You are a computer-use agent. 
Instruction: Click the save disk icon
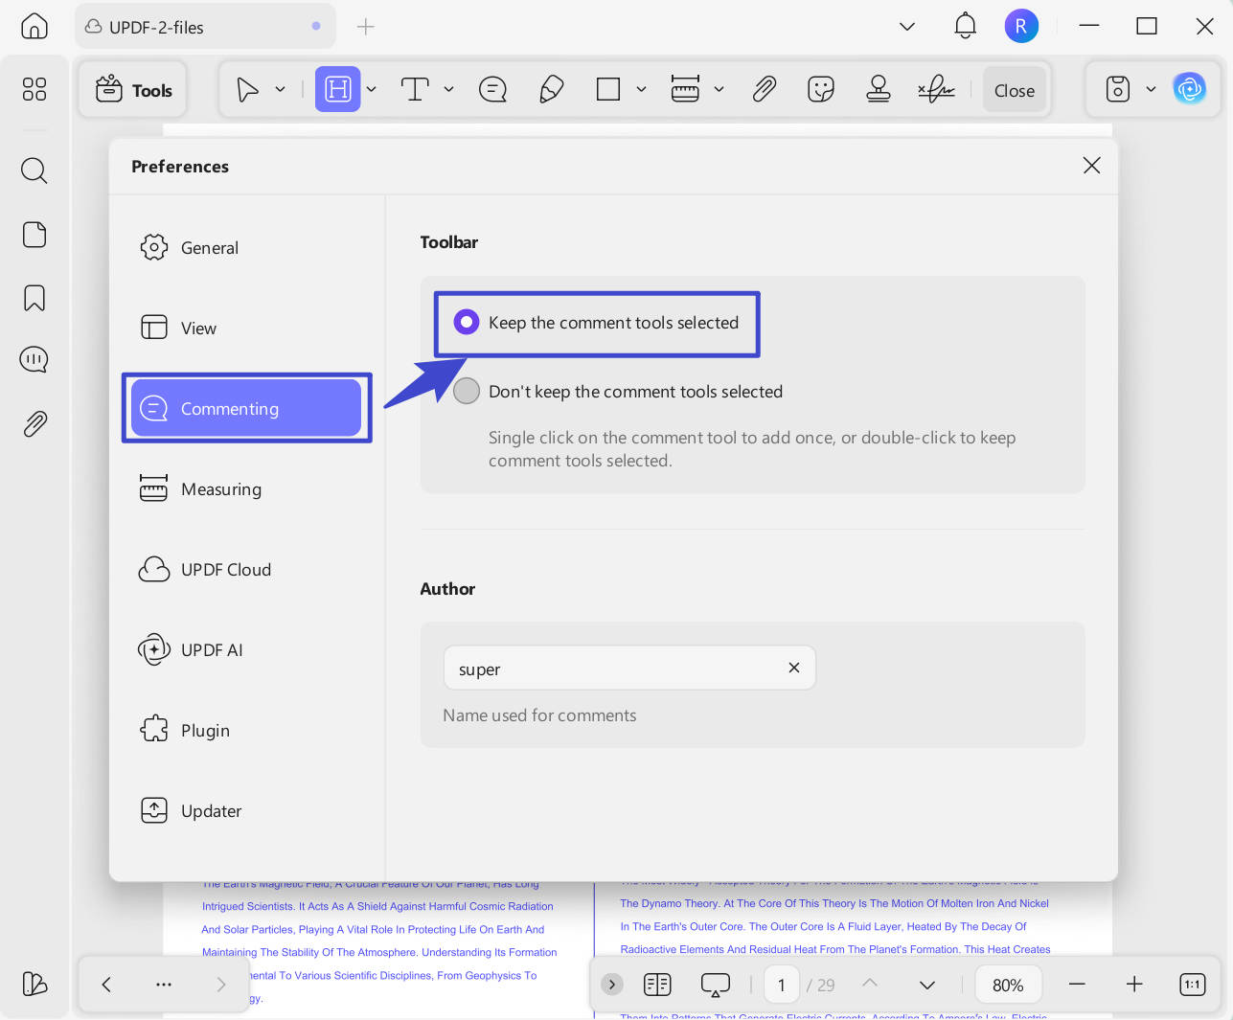(x=1118, y=89)
